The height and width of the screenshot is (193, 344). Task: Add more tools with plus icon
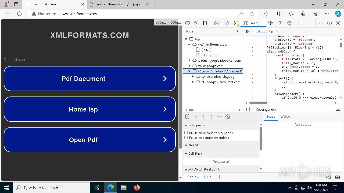coord(299,23)
